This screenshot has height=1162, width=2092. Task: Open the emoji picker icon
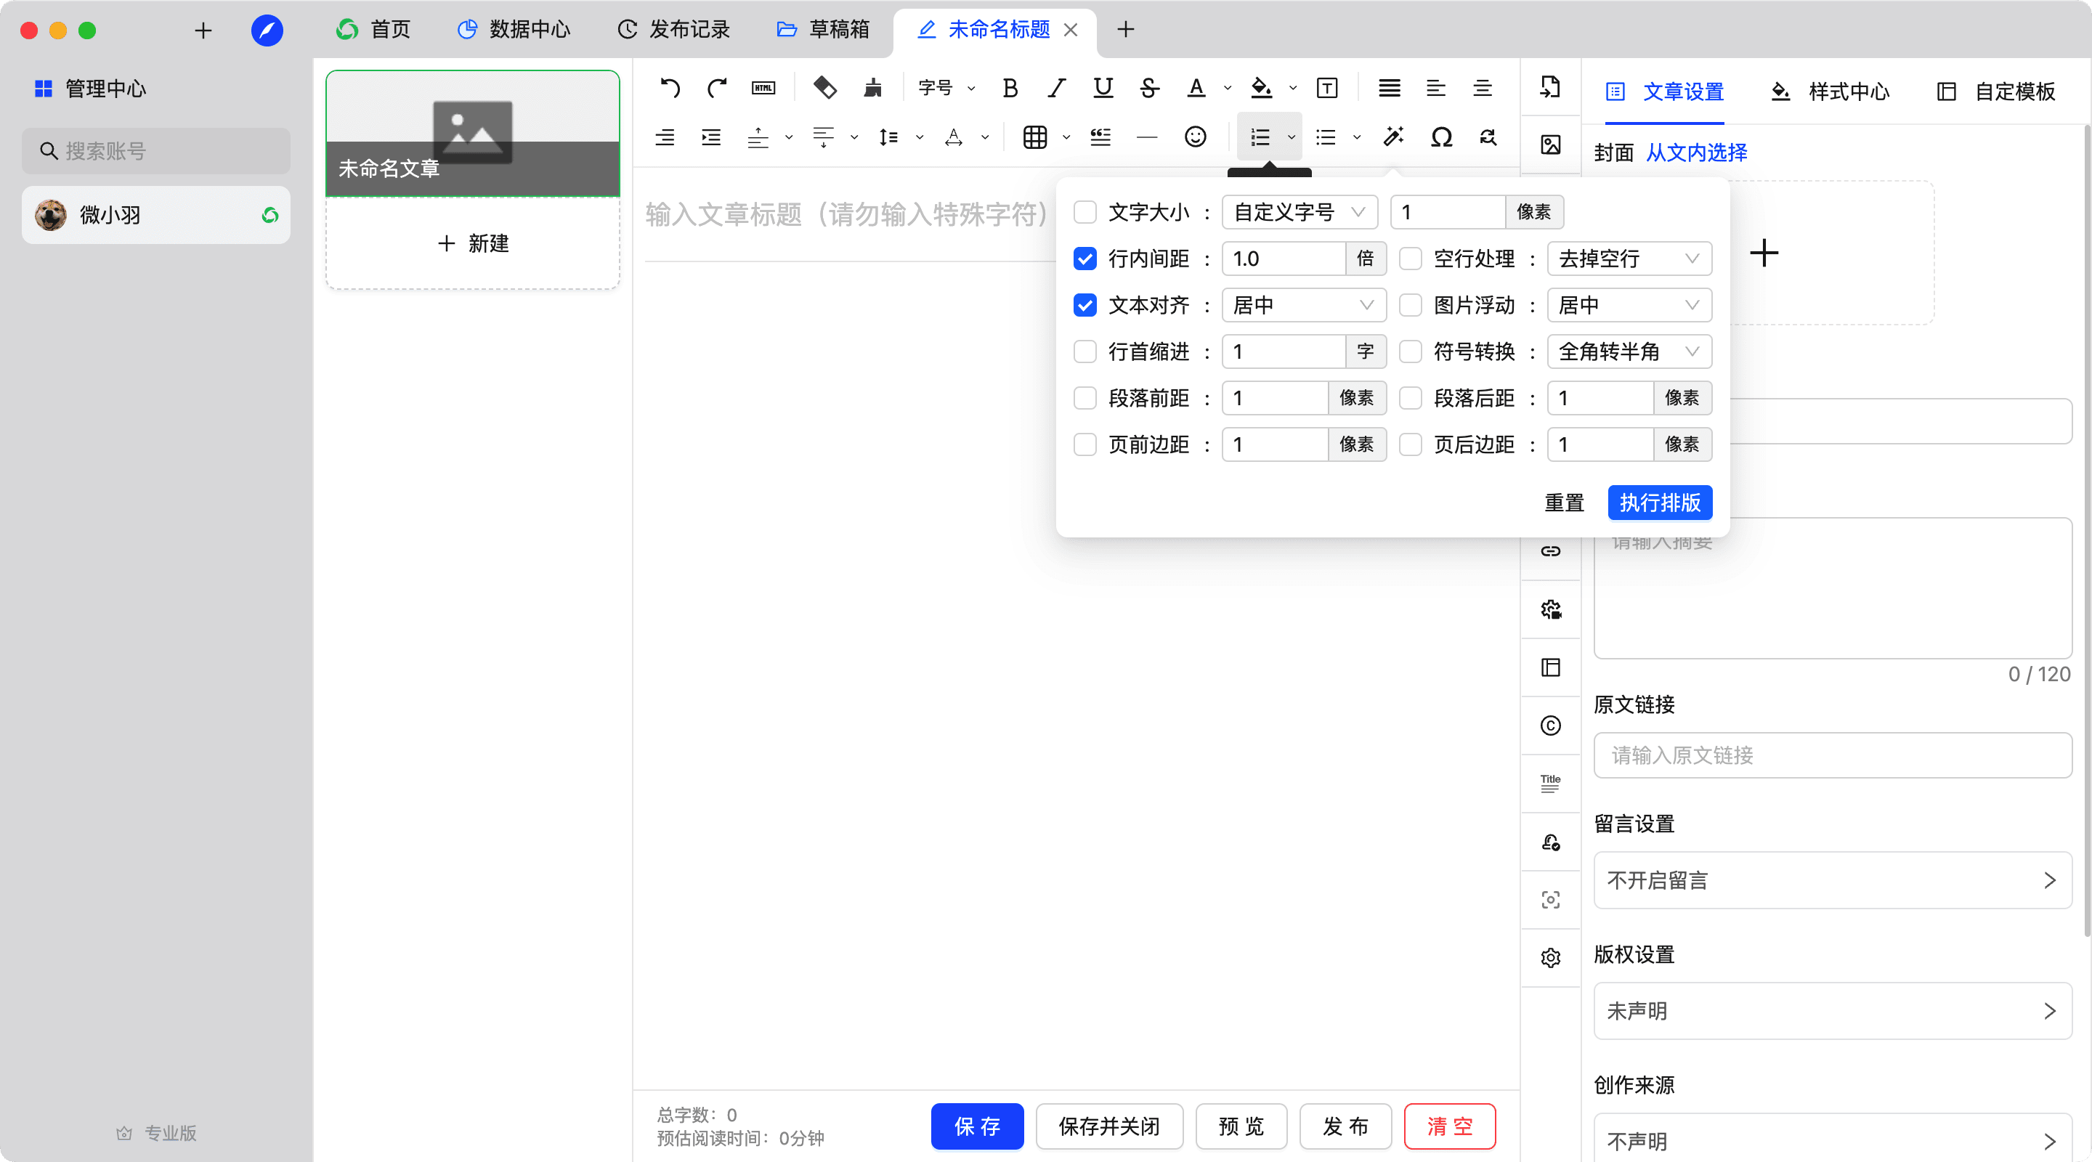pyautogui.click(x=1196, y=137)
